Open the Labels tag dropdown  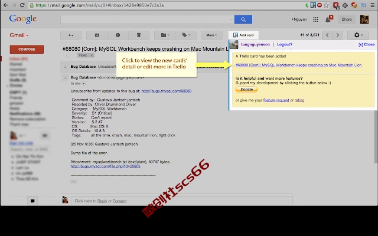(186, 35)
